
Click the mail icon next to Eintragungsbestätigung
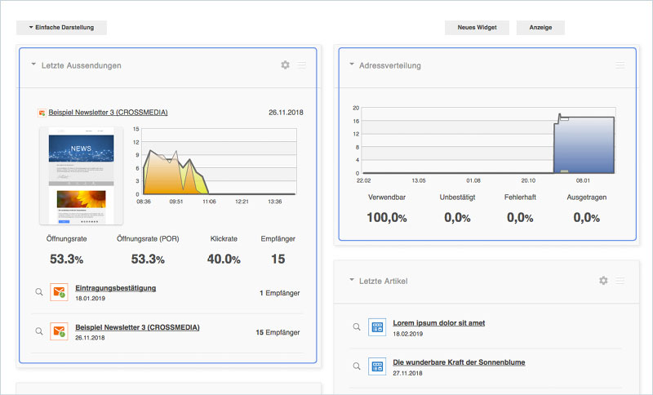pyautogui.click(x=59, y=292)
